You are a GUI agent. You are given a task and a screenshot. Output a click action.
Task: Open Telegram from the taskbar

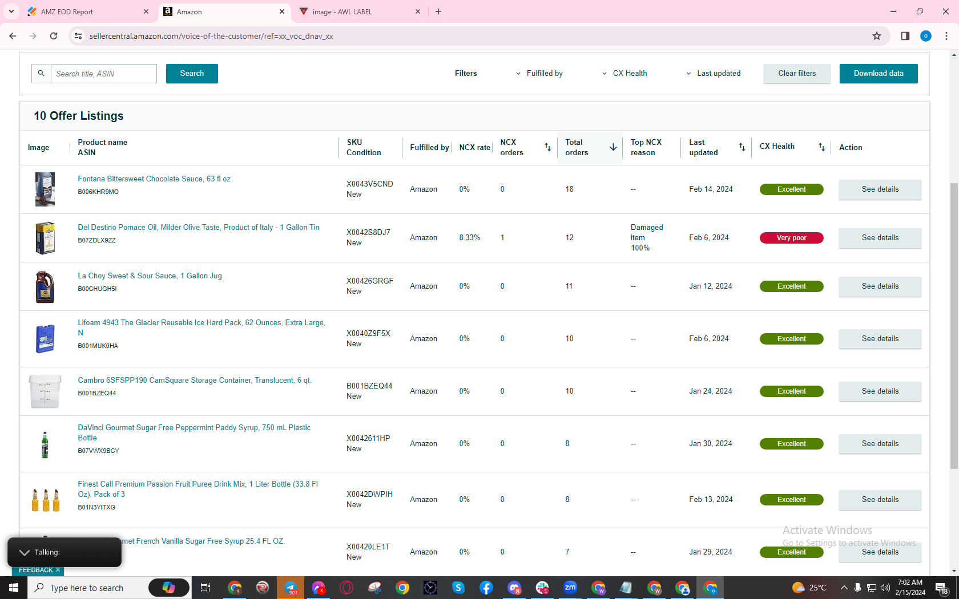[291, 588]
